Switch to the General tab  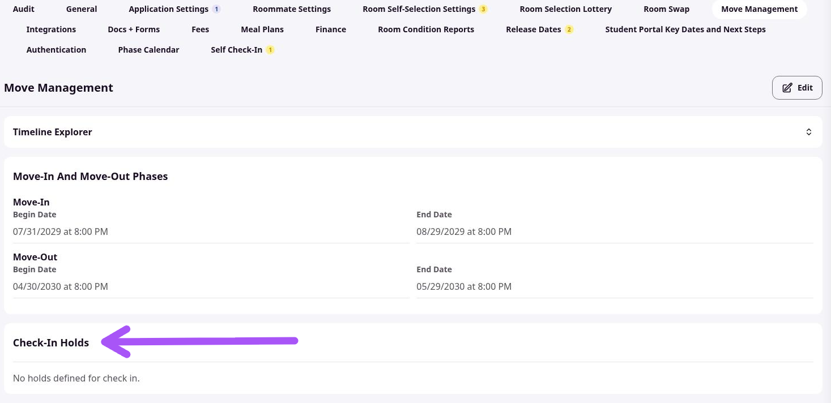click(82, 9)
